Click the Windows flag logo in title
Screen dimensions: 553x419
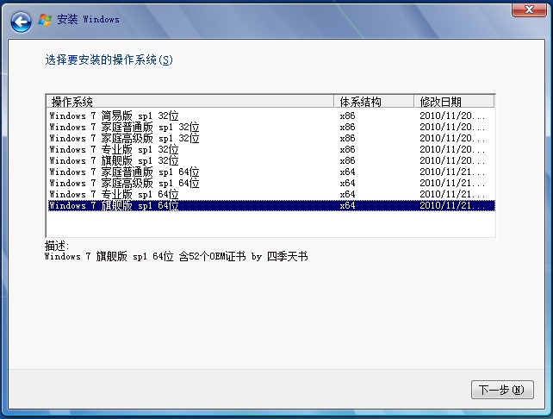[x=45, y=20]
